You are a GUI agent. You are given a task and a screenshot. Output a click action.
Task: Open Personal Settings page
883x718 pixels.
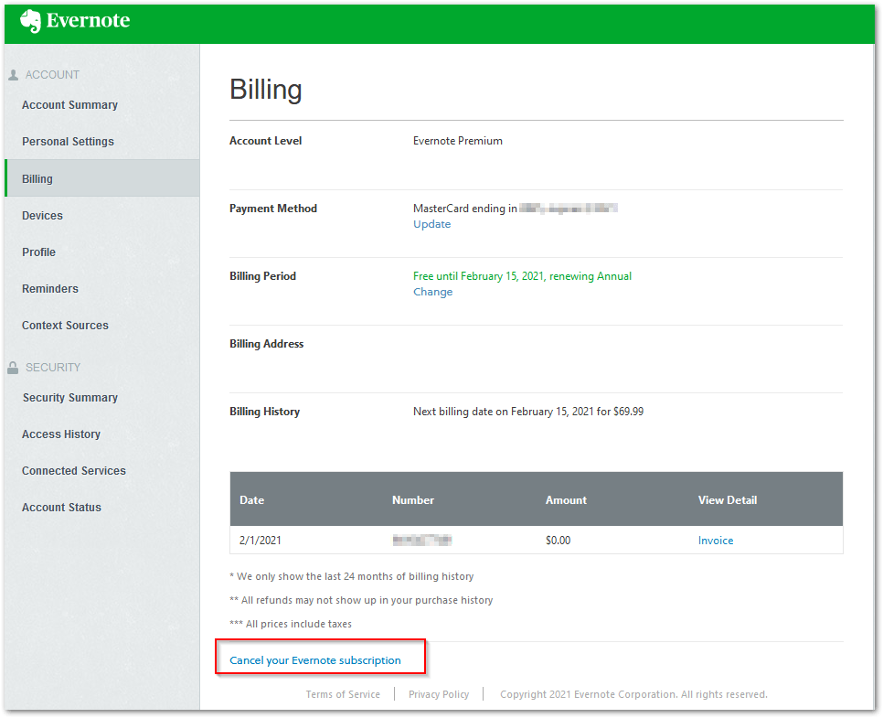68,142
